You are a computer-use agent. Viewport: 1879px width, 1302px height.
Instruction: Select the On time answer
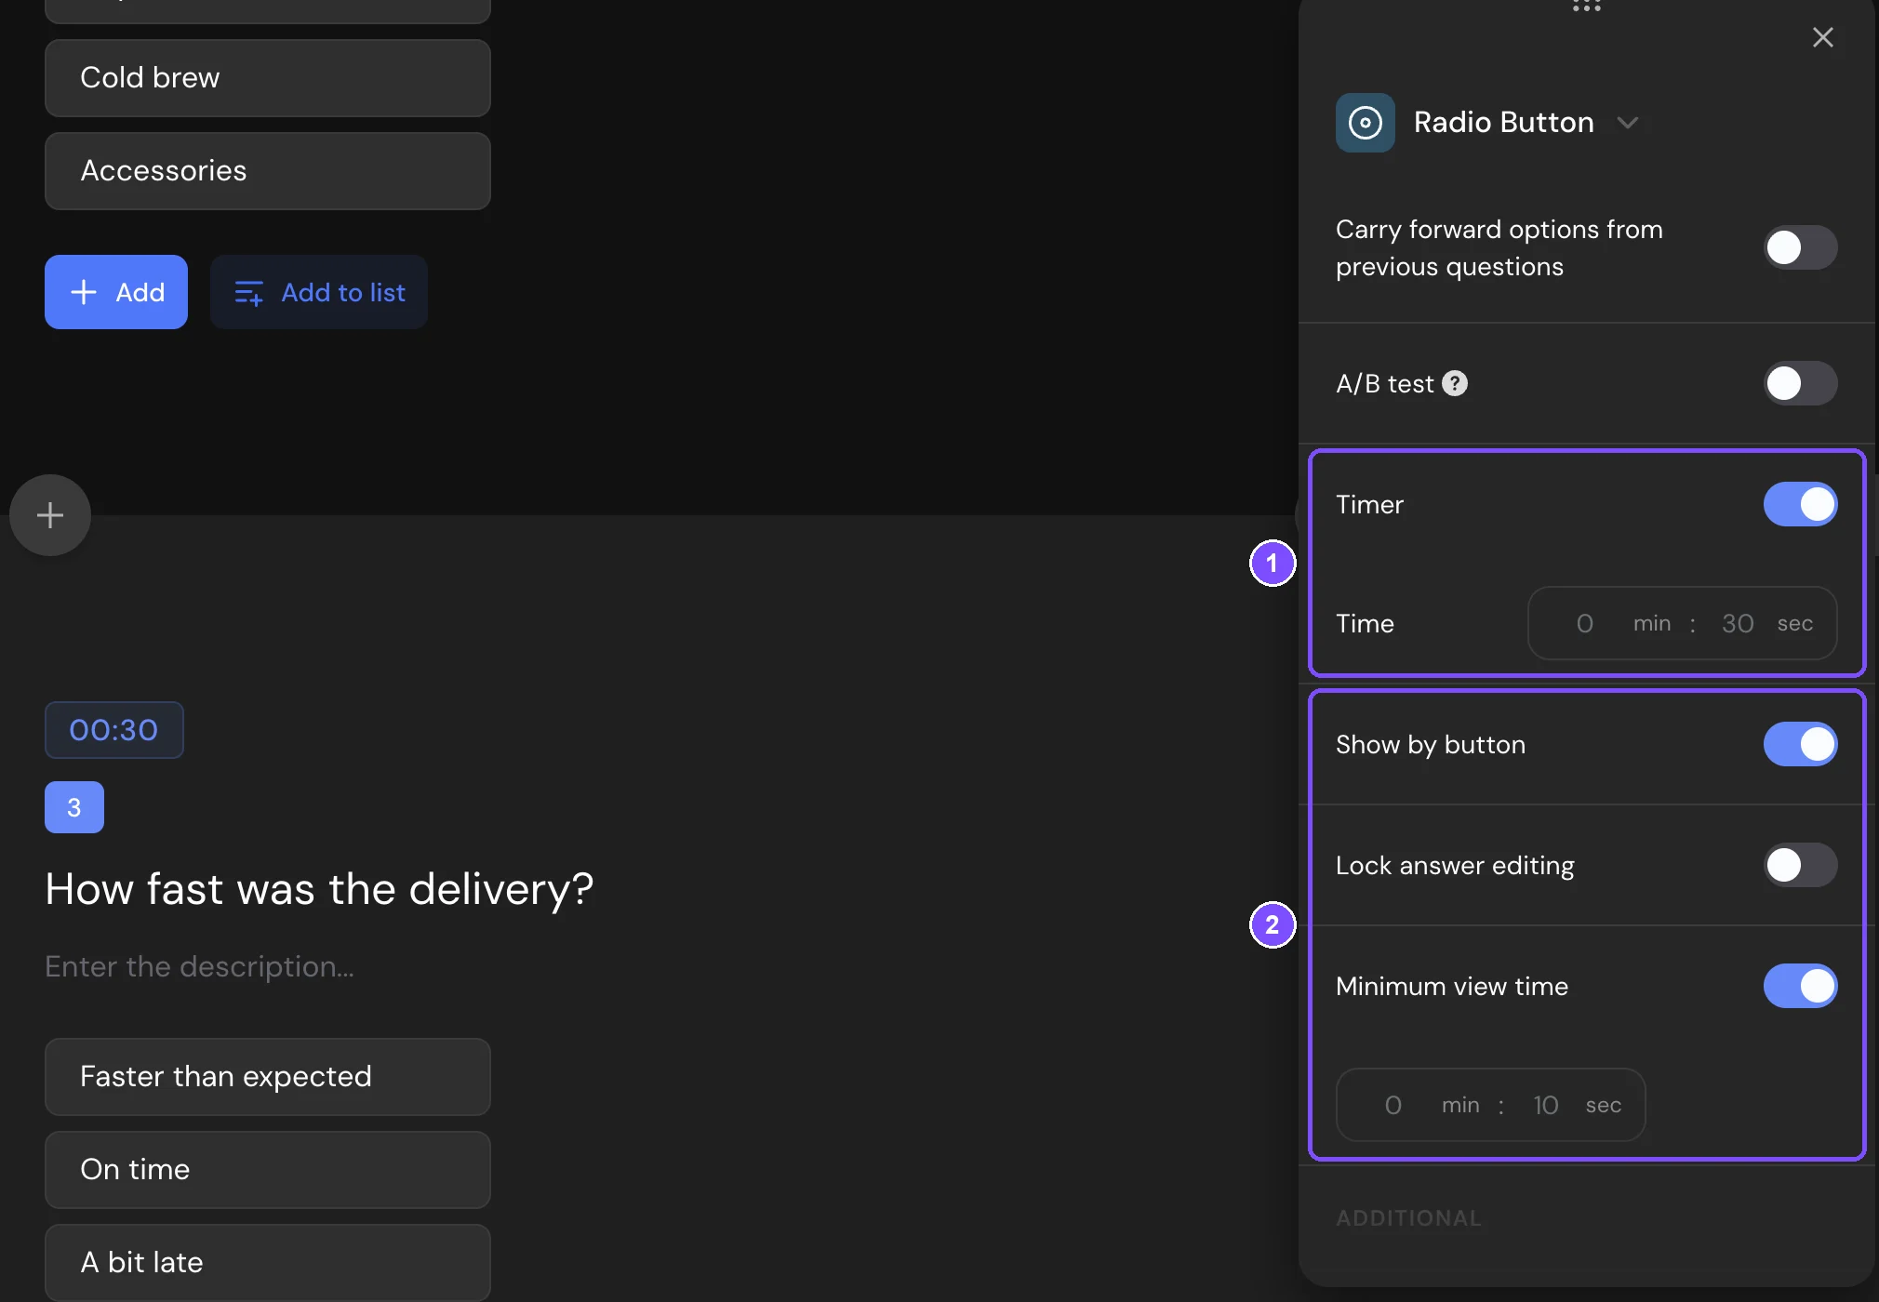268,1170
